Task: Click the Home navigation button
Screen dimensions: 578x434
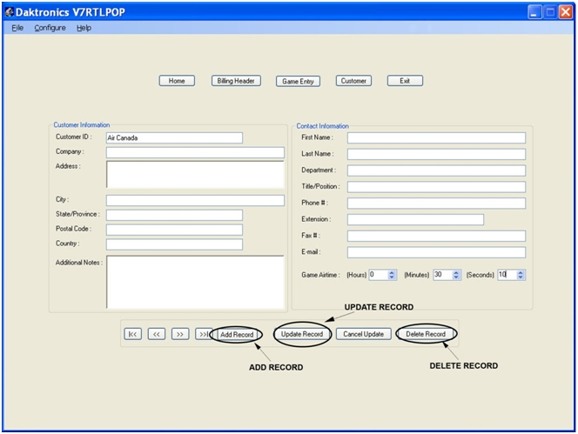Action: tap(177, 81)
